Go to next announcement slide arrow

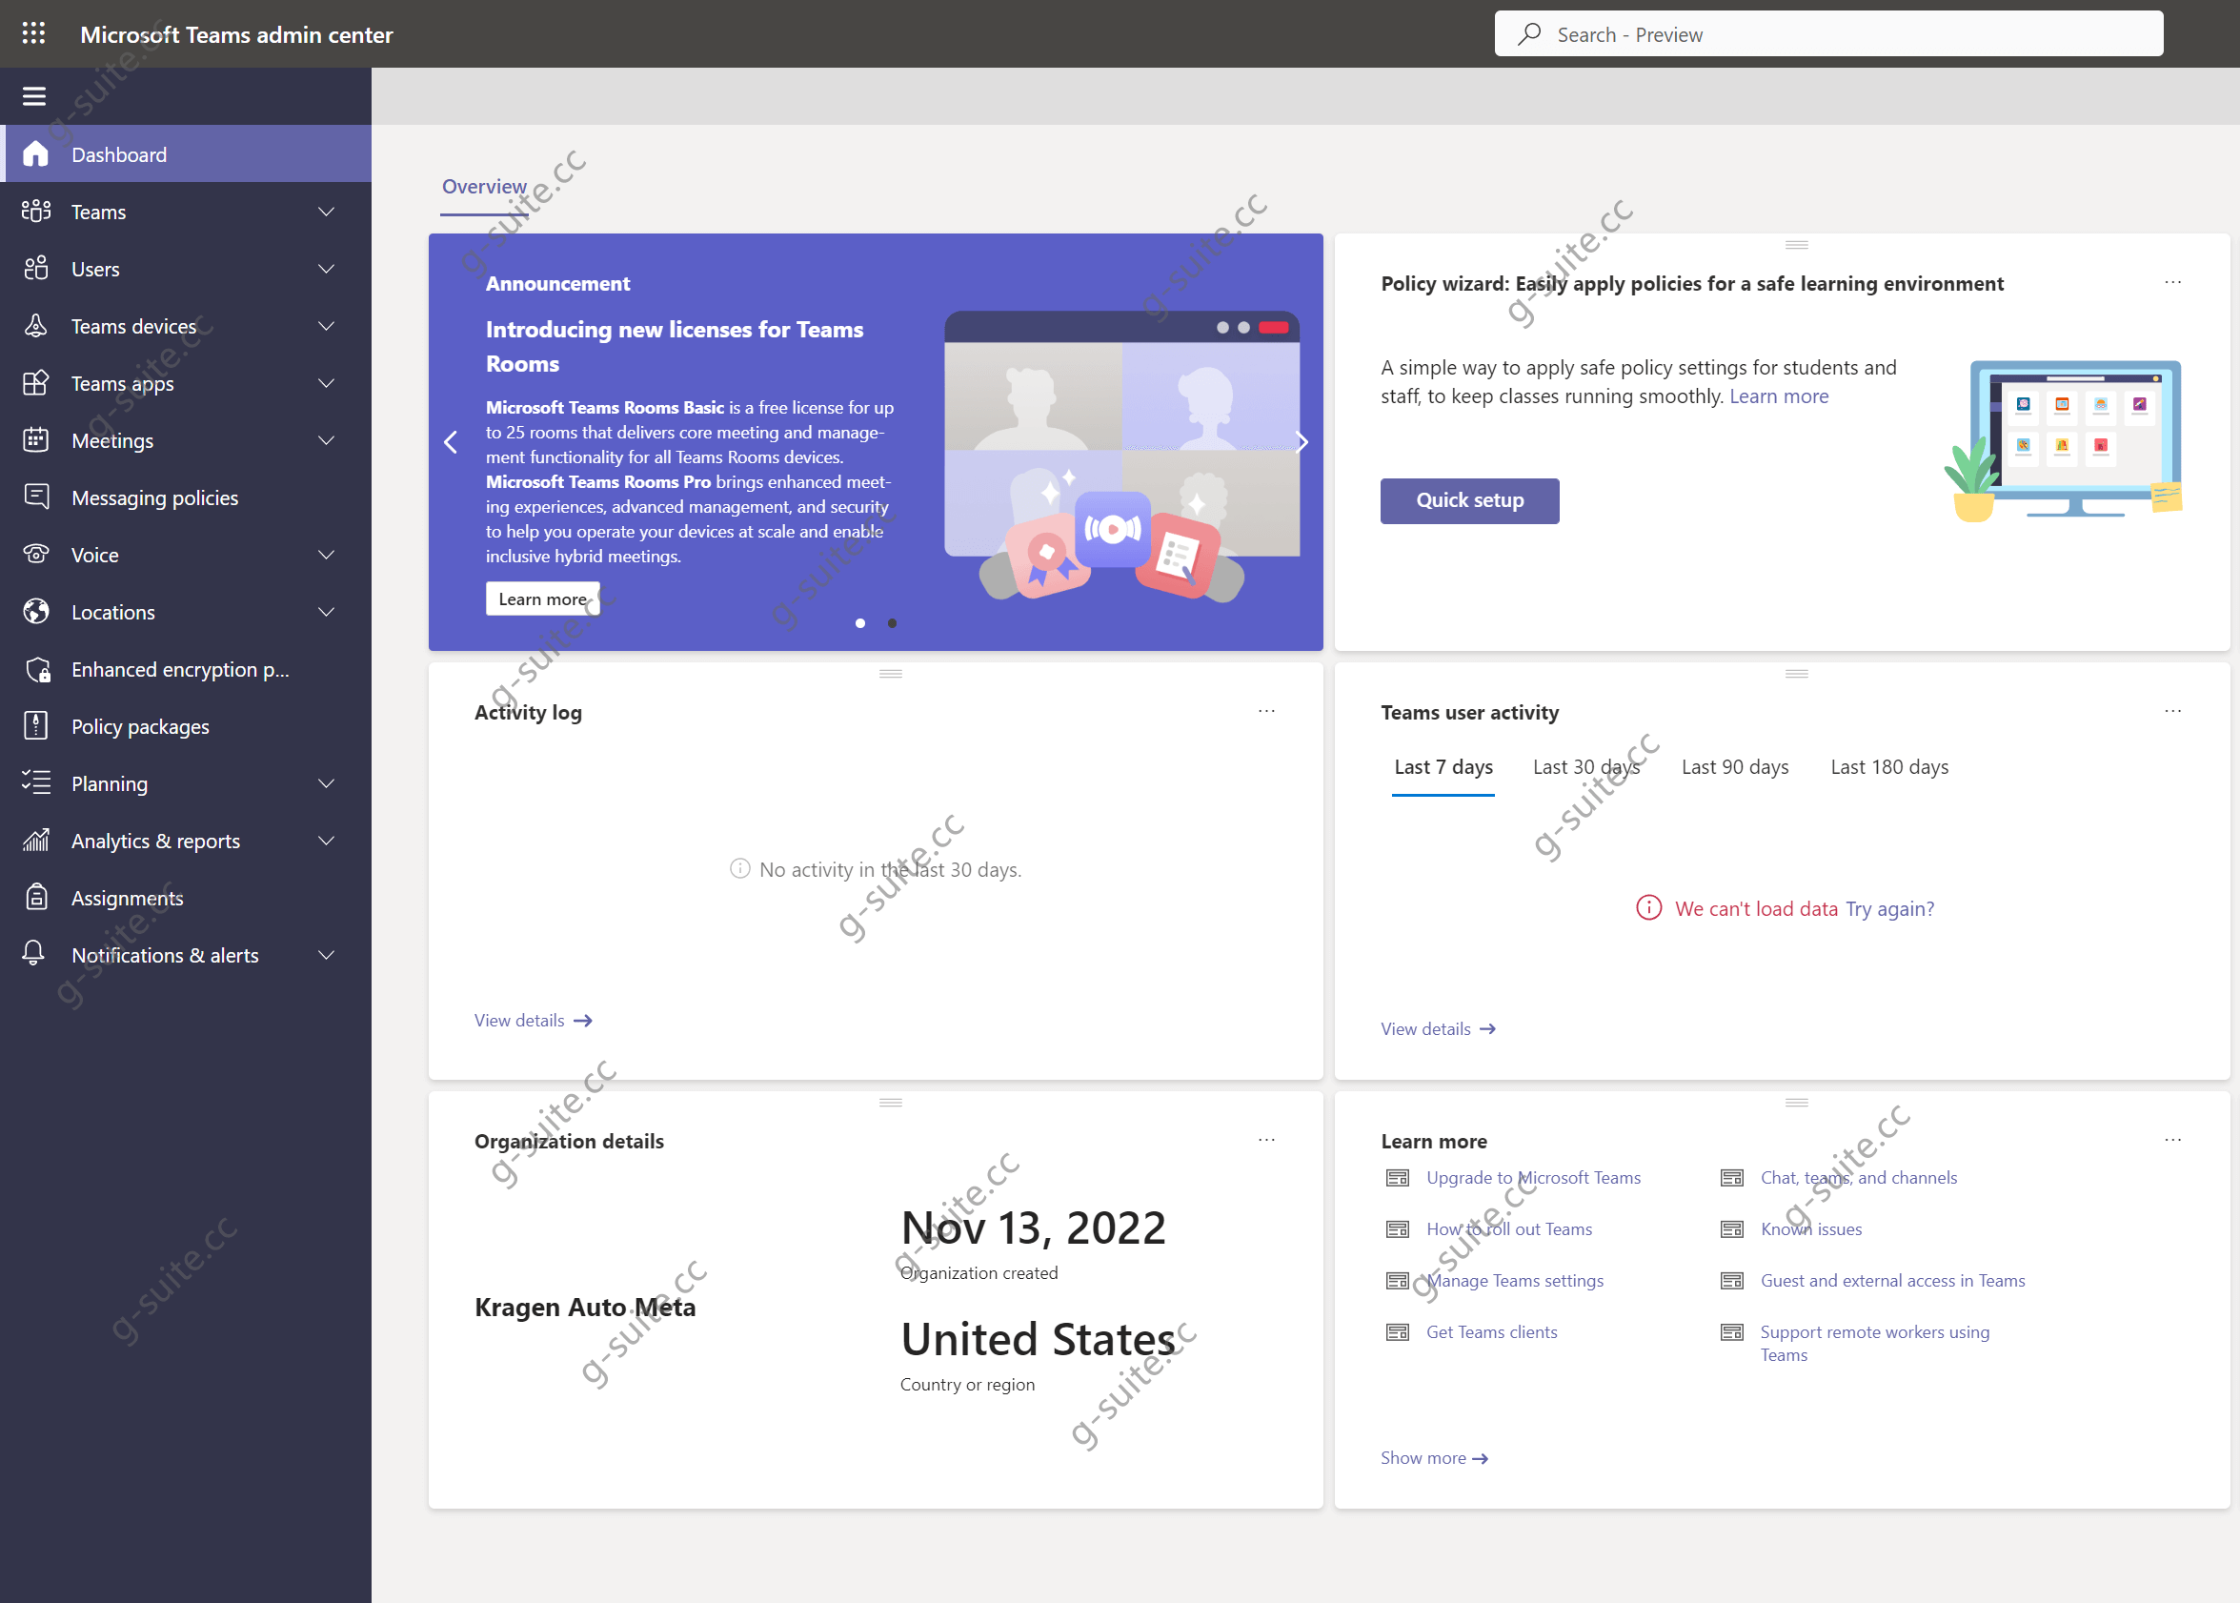(x=1302, y=442)
